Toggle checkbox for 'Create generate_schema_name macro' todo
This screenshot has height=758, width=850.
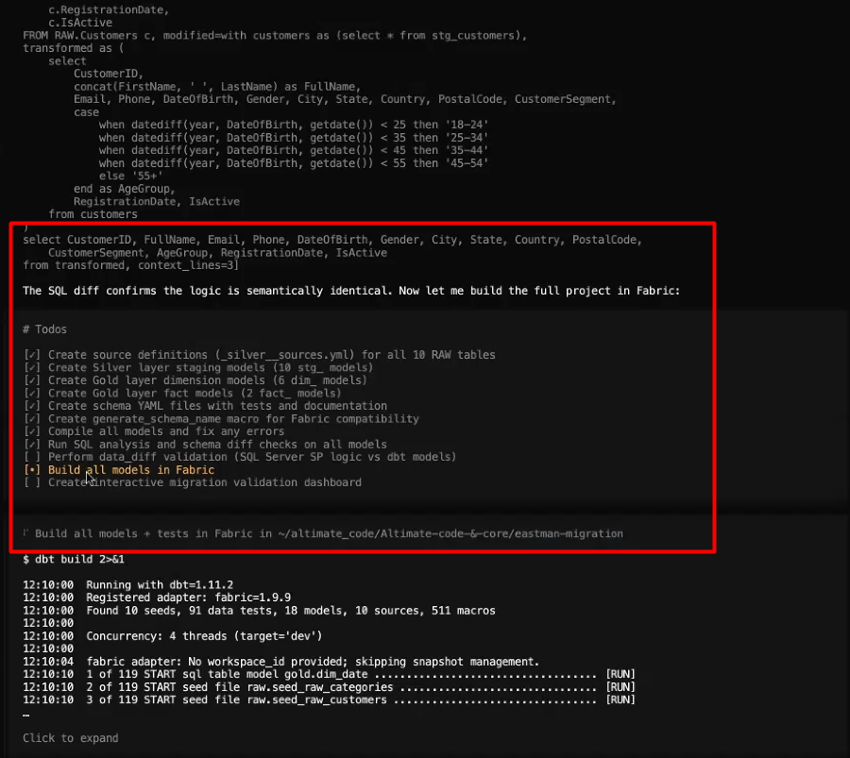pos(32,419)
